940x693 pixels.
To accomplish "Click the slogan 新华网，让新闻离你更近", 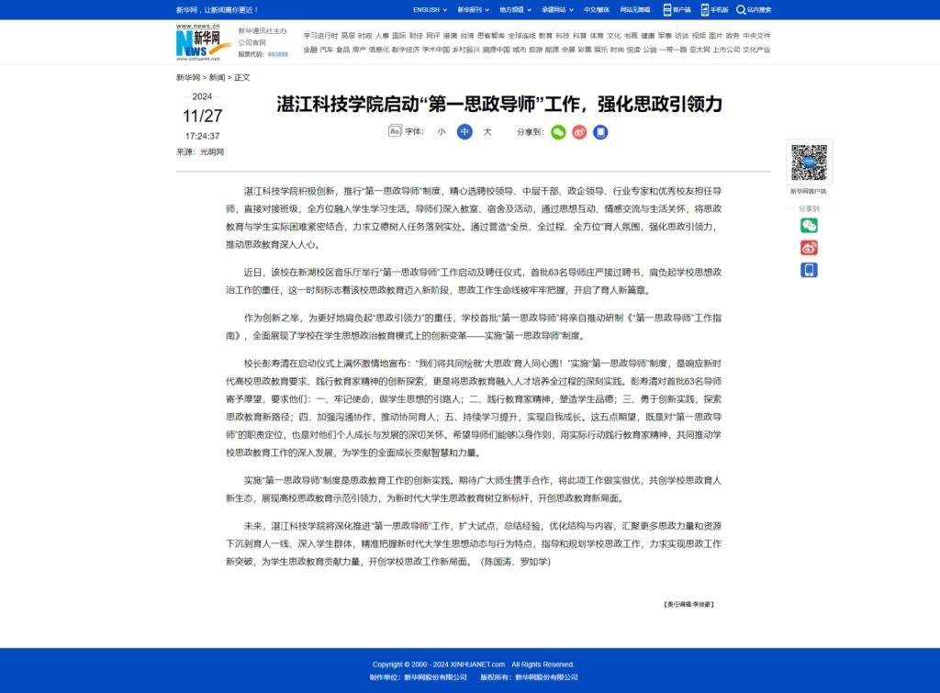I will (217, 10).
